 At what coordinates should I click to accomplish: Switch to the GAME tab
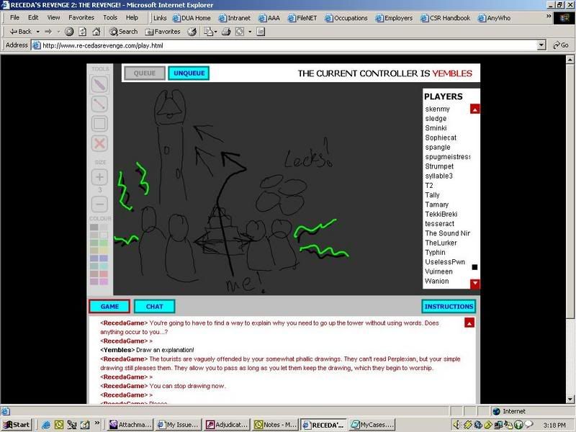[109, 307]
